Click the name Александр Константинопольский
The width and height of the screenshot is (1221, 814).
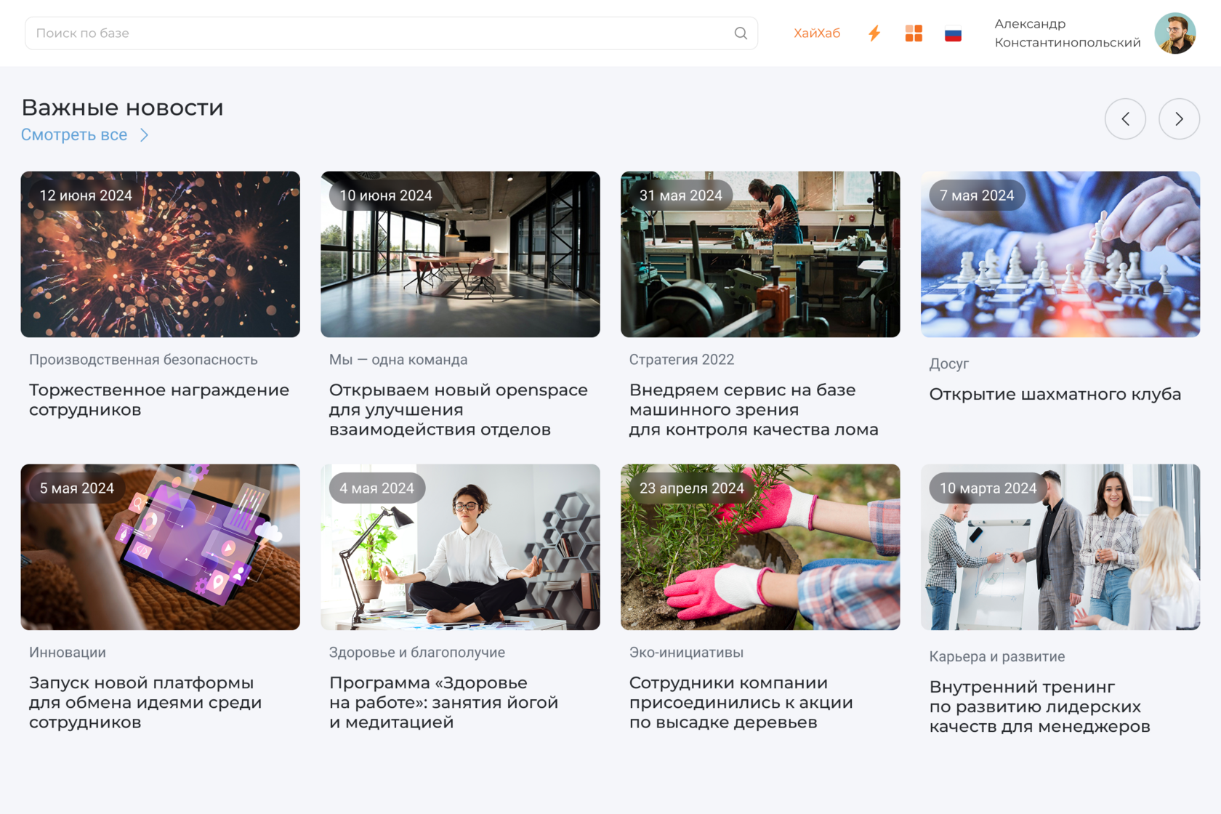point(1067,33)
